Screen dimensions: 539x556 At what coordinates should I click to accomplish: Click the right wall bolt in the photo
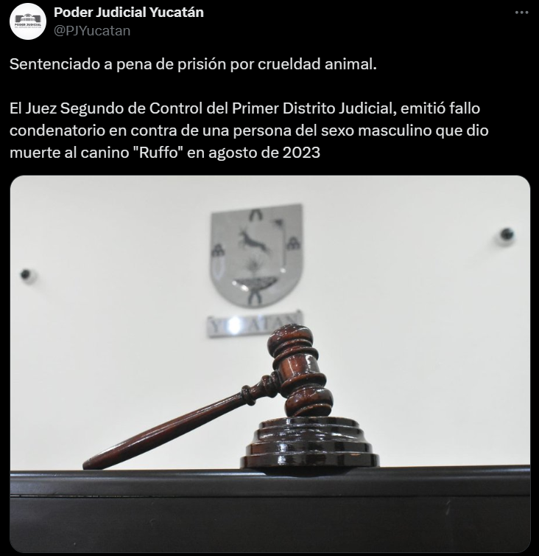click(507, 234)
